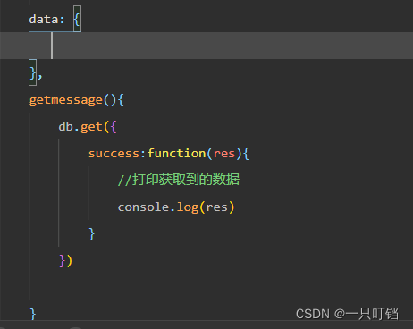Click the blue closing brace of success function

92,234
